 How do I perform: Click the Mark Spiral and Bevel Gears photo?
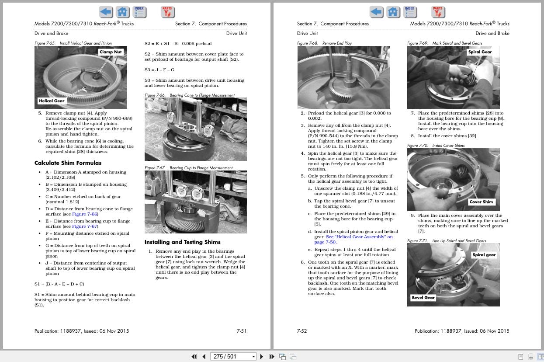pos(453,77)
